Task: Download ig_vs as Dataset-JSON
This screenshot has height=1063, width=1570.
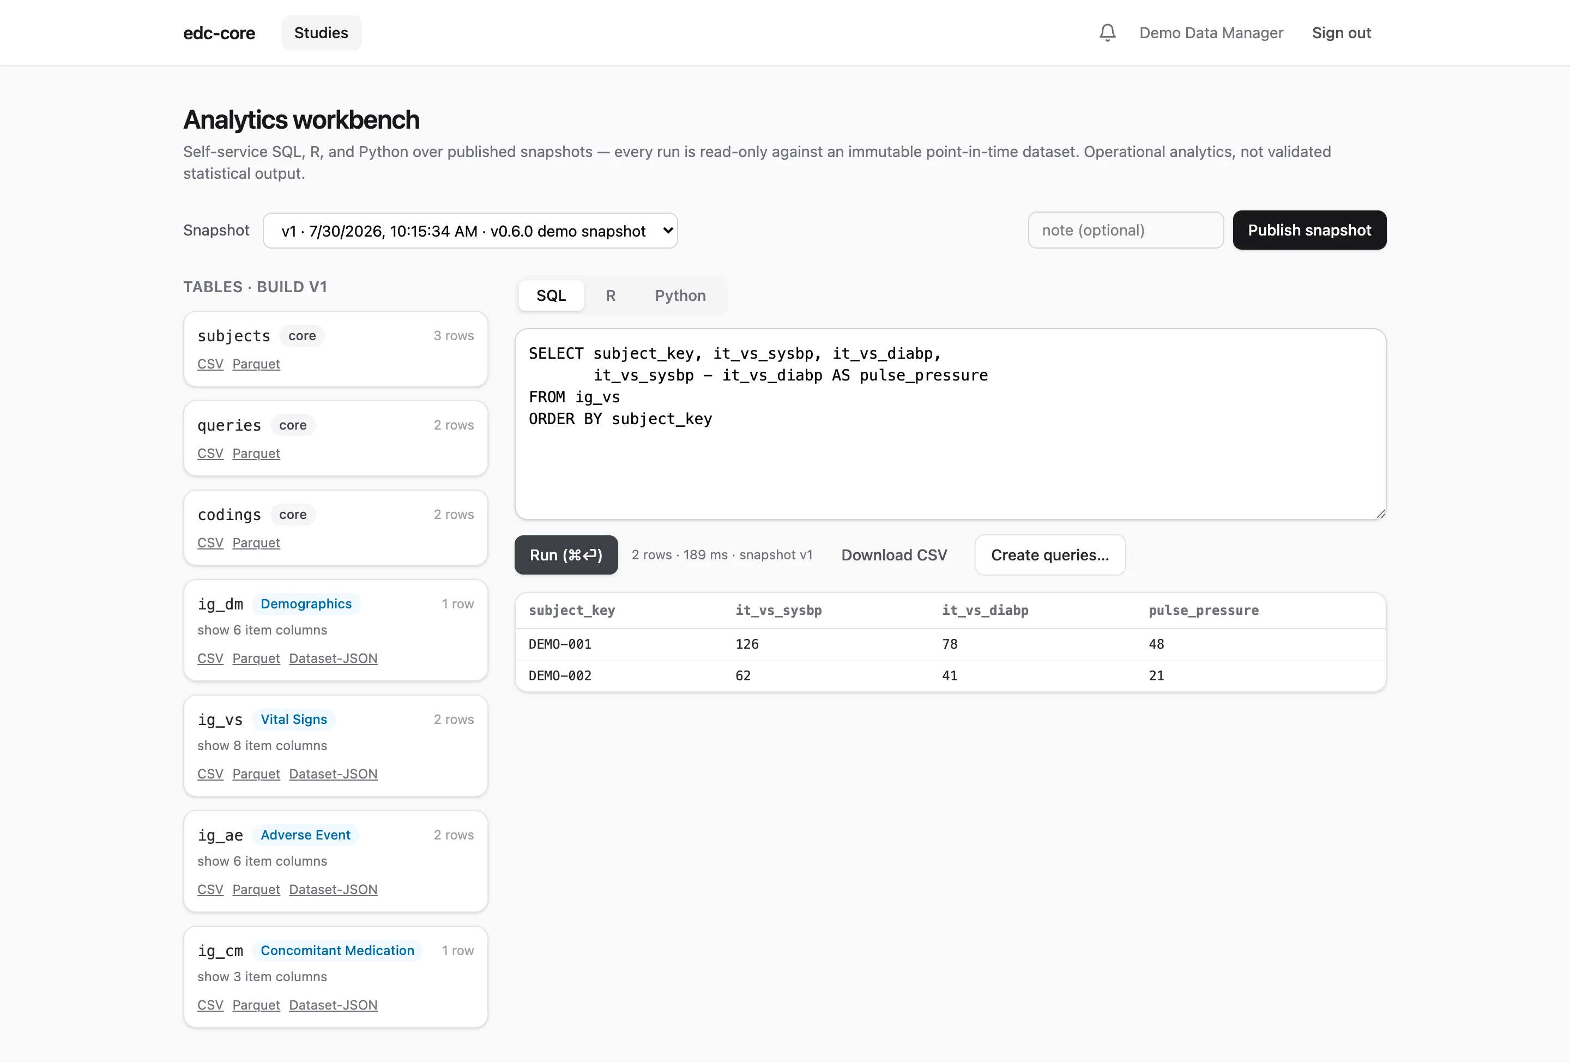Action: point(333,774)
